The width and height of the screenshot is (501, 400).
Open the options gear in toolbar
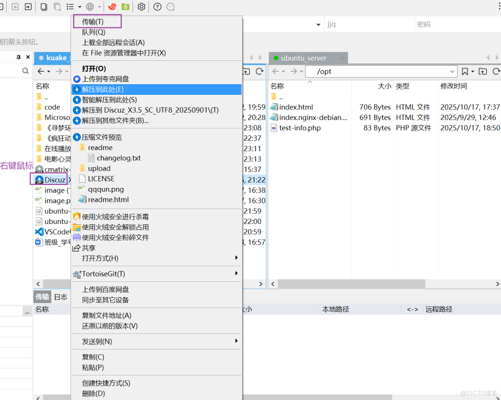click(141, 7)
